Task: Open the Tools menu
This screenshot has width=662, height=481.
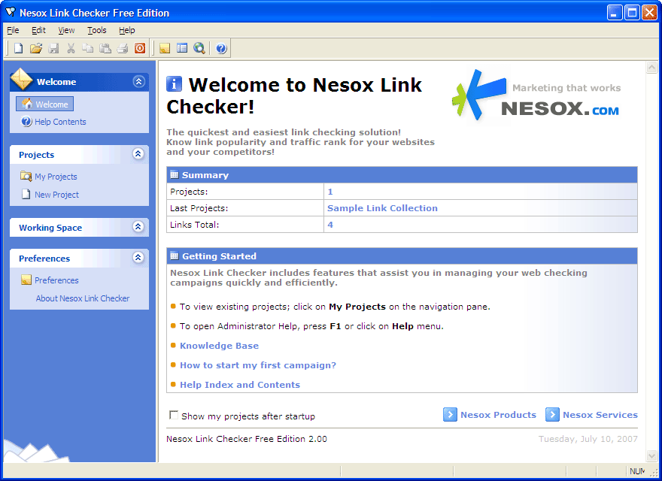Action: [x=96, y=30]
